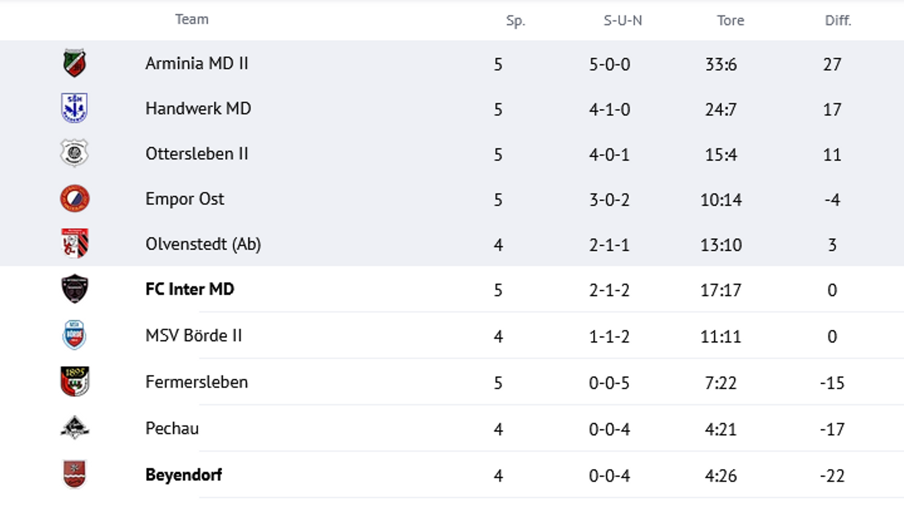
Task: Click the Empor Ost club logo
Action: [x=75, y=198]
